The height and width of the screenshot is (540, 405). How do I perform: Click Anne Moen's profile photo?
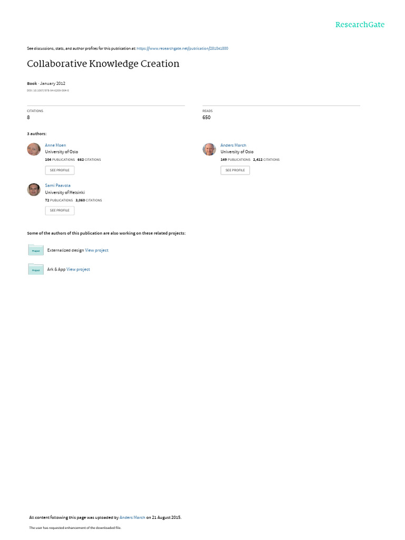(34, 149)
